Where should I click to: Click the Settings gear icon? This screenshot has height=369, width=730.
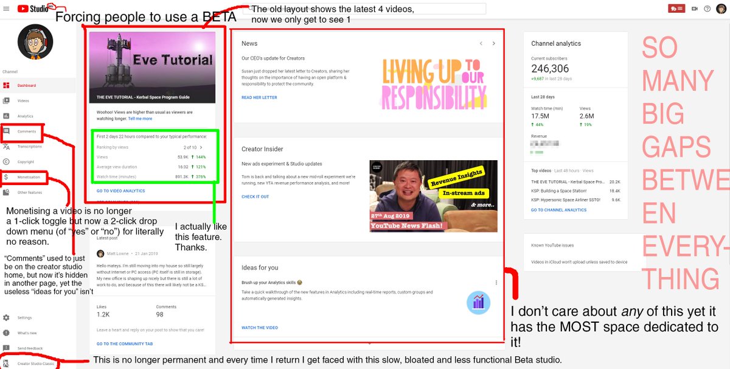coord(6,318)
